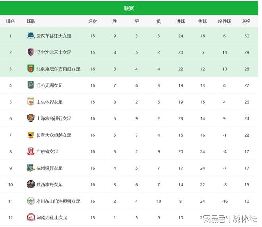Click the 上海农商银行女足 team badge
The width and height of the screenshot is (262, 227).
(x=31, y=118)
